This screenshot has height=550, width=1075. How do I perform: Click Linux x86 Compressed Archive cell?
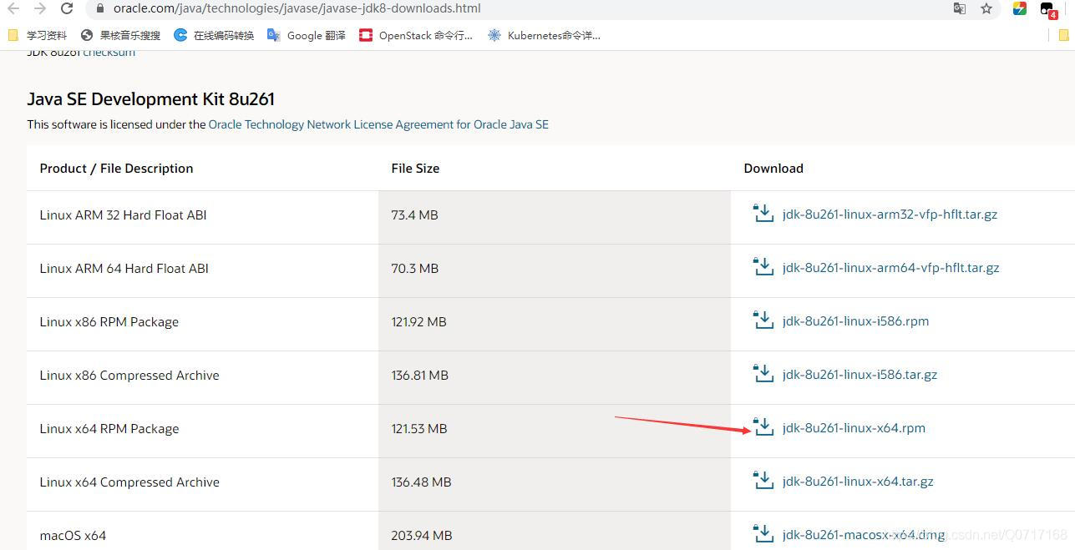tap(129, 376)
